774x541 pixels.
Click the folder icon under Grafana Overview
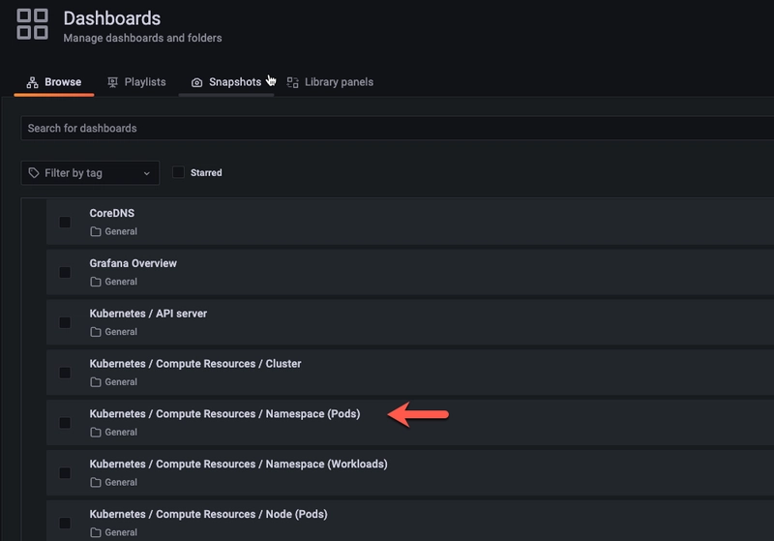tap(95, 283)
